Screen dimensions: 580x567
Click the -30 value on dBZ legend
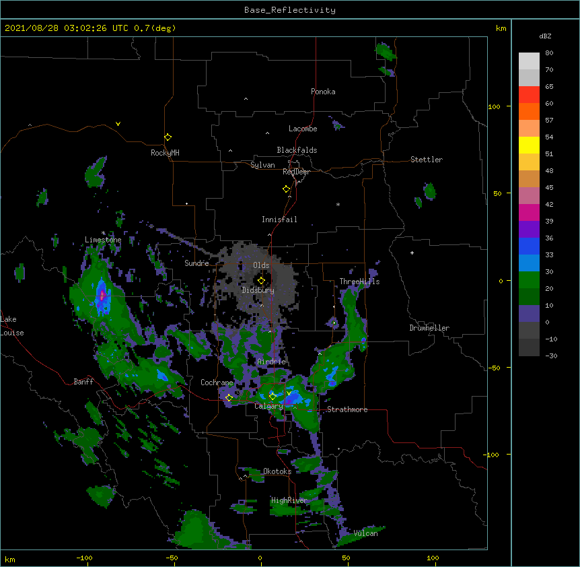551,356
